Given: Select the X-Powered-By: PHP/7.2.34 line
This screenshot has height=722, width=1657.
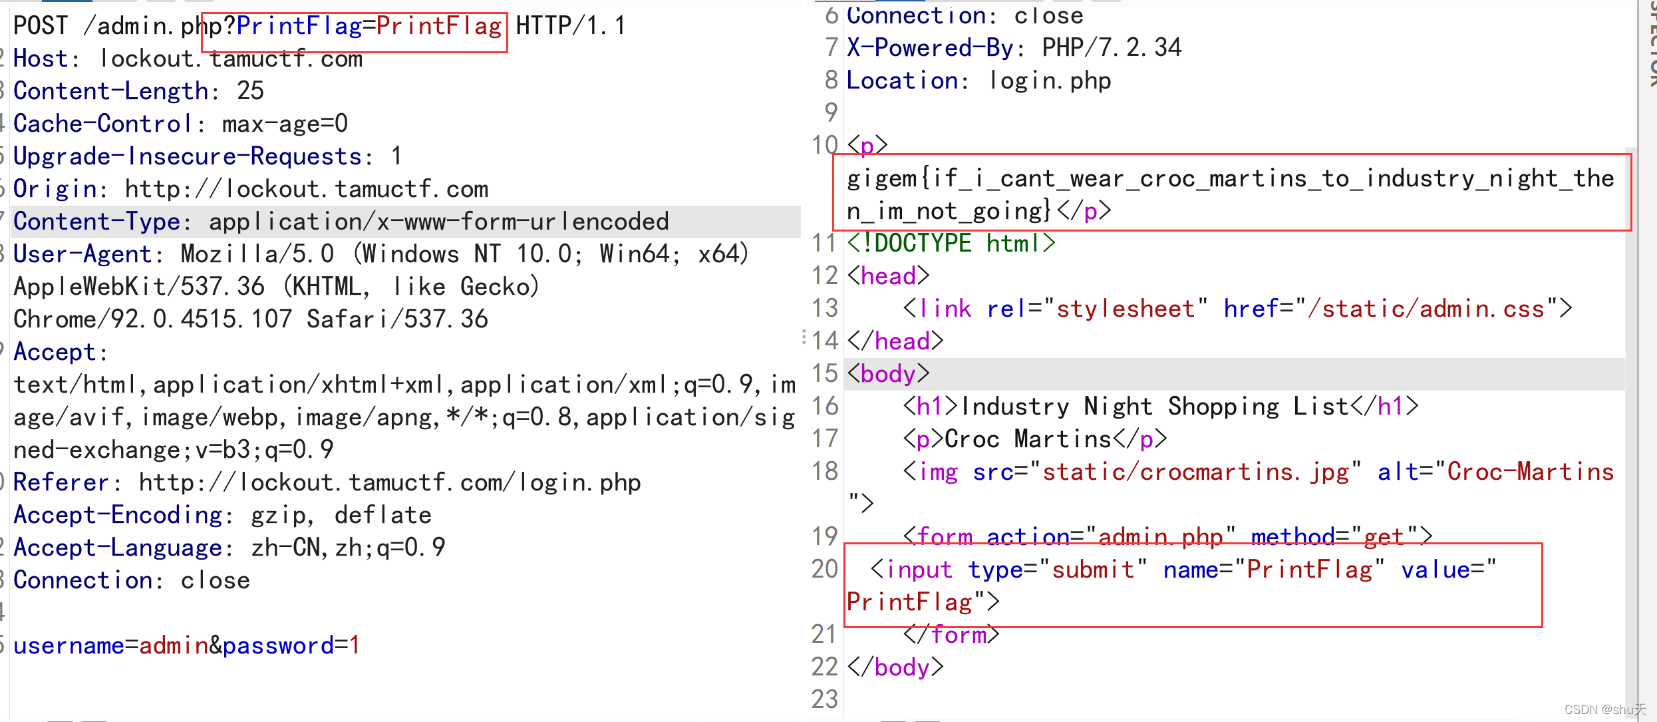Looking at the screenshot, I should tap(1014, 47).
